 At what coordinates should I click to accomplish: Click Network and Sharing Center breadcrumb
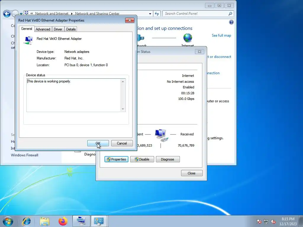pyautogui.click(x=97, y=14)
